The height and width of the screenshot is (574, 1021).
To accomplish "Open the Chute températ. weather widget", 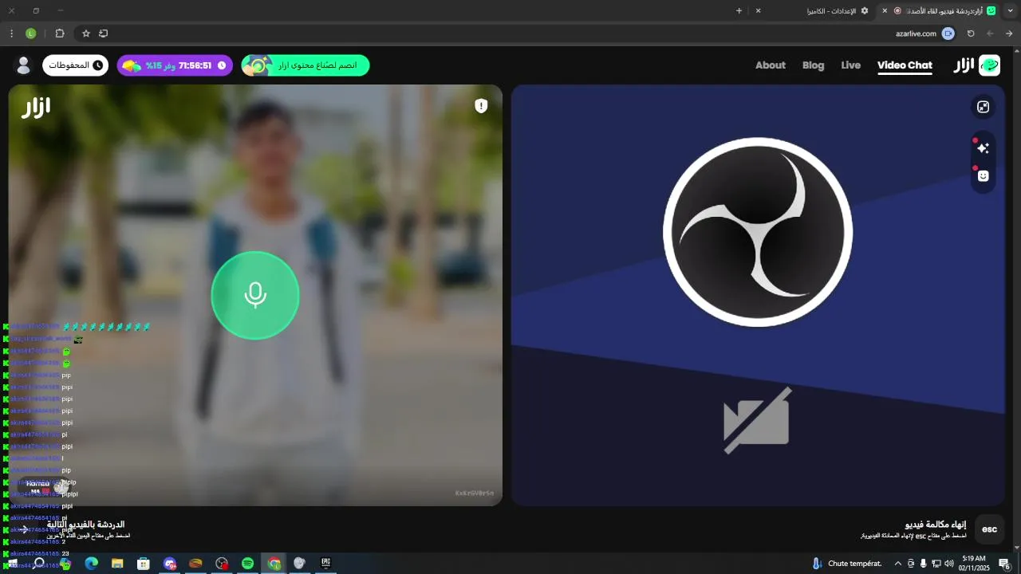I will [x=847, y=564].
